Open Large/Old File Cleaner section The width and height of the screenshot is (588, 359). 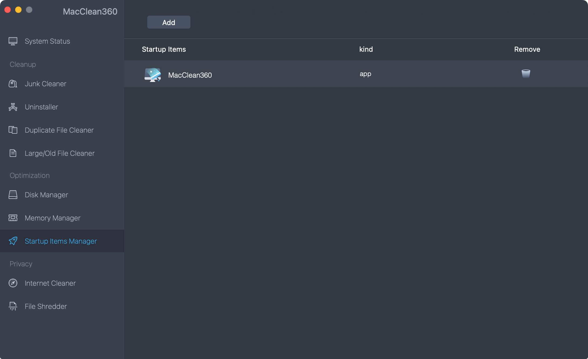coord(60,153)
